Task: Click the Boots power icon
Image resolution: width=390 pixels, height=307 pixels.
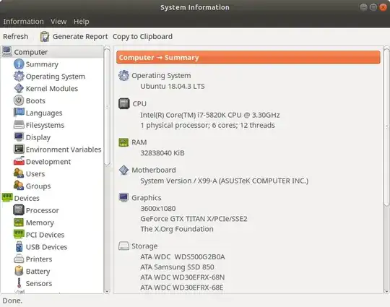Action: point(19,100)
